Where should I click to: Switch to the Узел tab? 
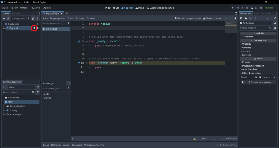256,14
